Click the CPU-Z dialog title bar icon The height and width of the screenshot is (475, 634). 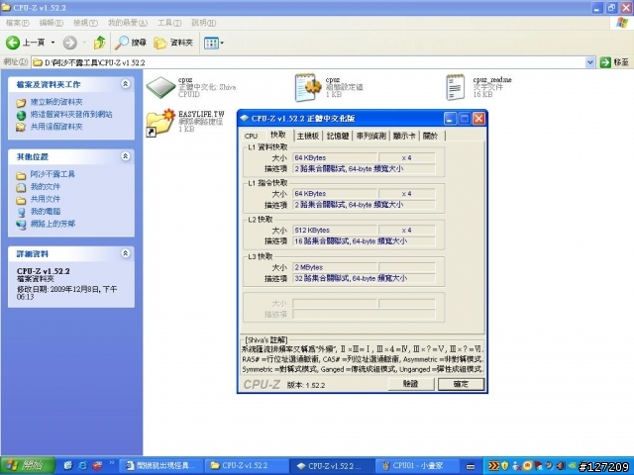pyautogui.click(x=244, y=119)
